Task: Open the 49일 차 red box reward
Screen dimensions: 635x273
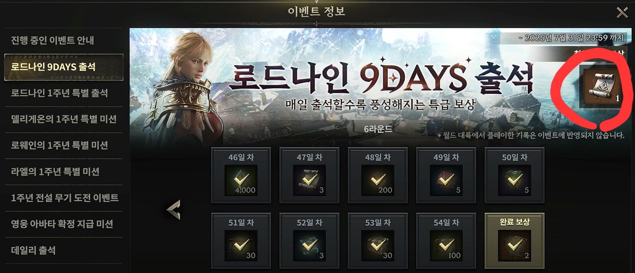Action: tap(446, 180)
